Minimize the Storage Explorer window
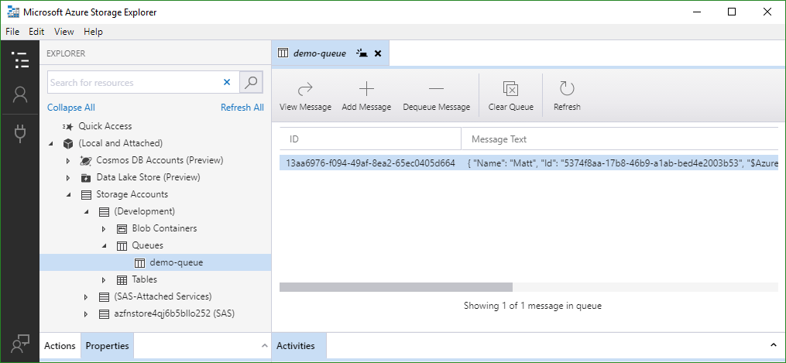 696,12
